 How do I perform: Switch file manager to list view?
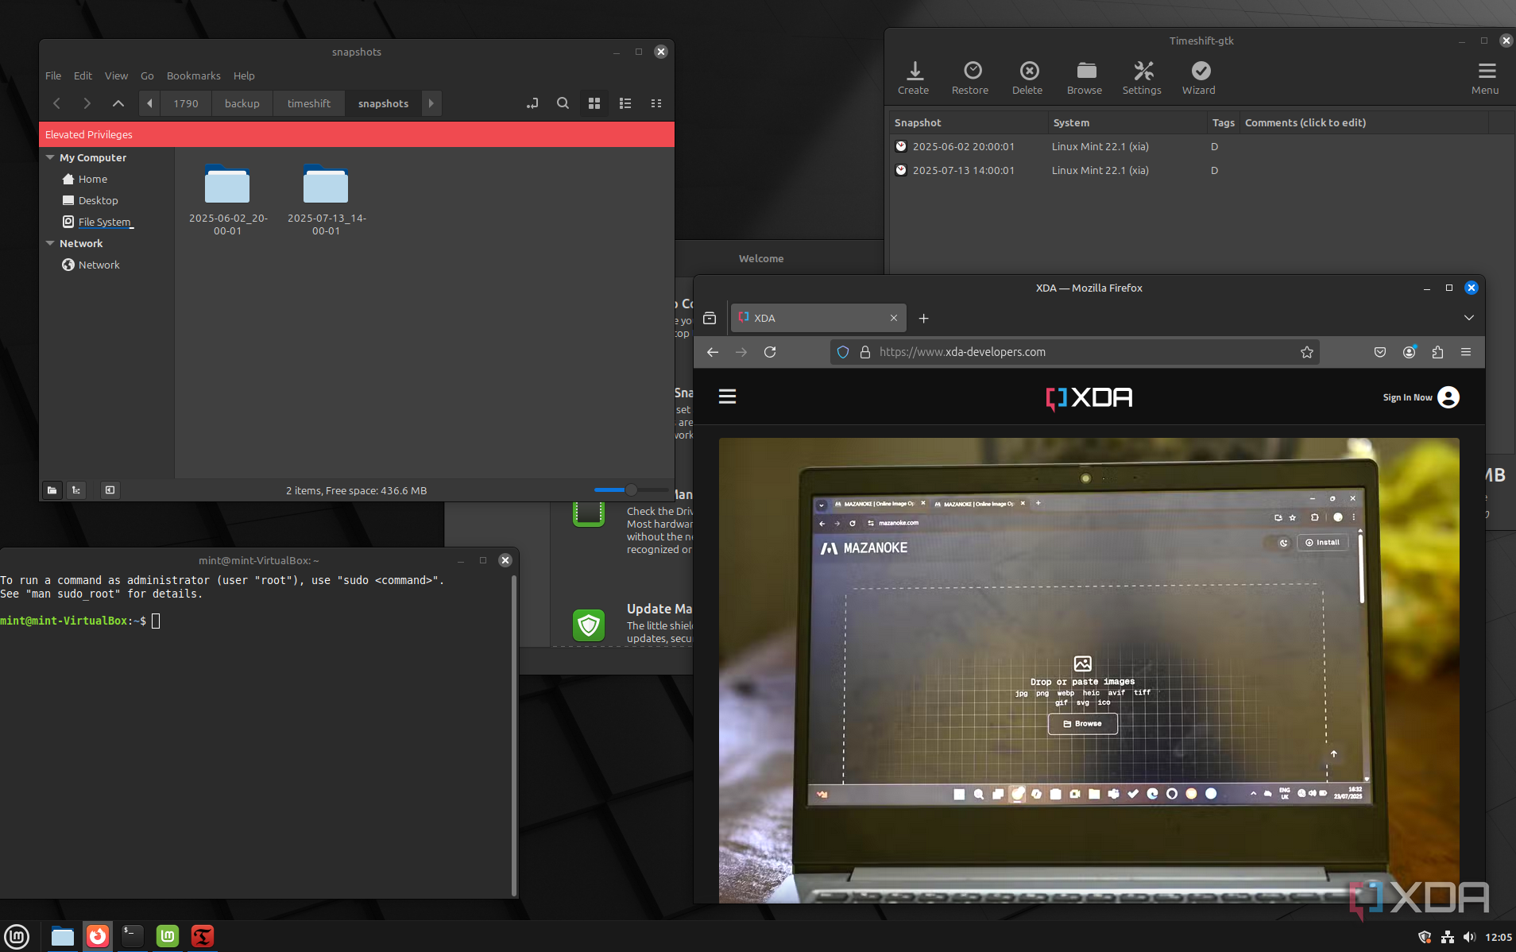[x=625, y=103]
